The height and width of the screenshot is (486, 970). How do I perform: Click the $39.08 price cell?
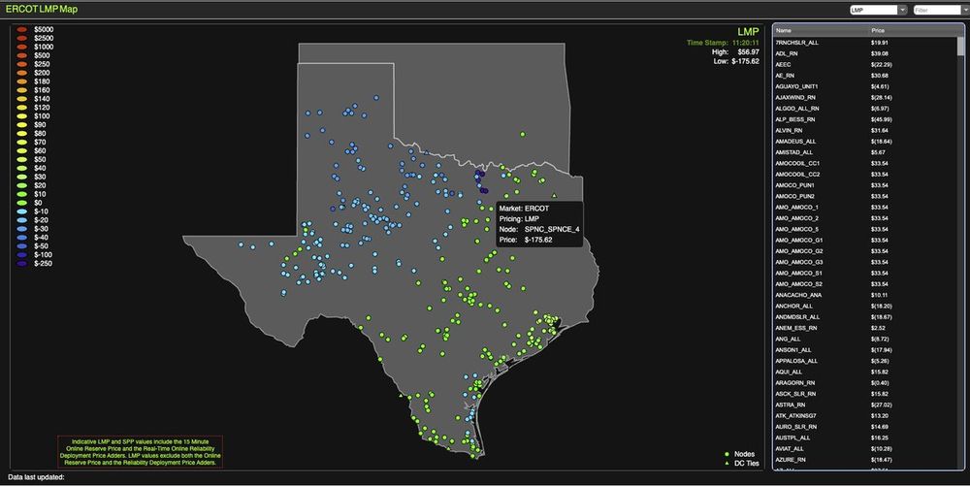(x=880, y=53)
